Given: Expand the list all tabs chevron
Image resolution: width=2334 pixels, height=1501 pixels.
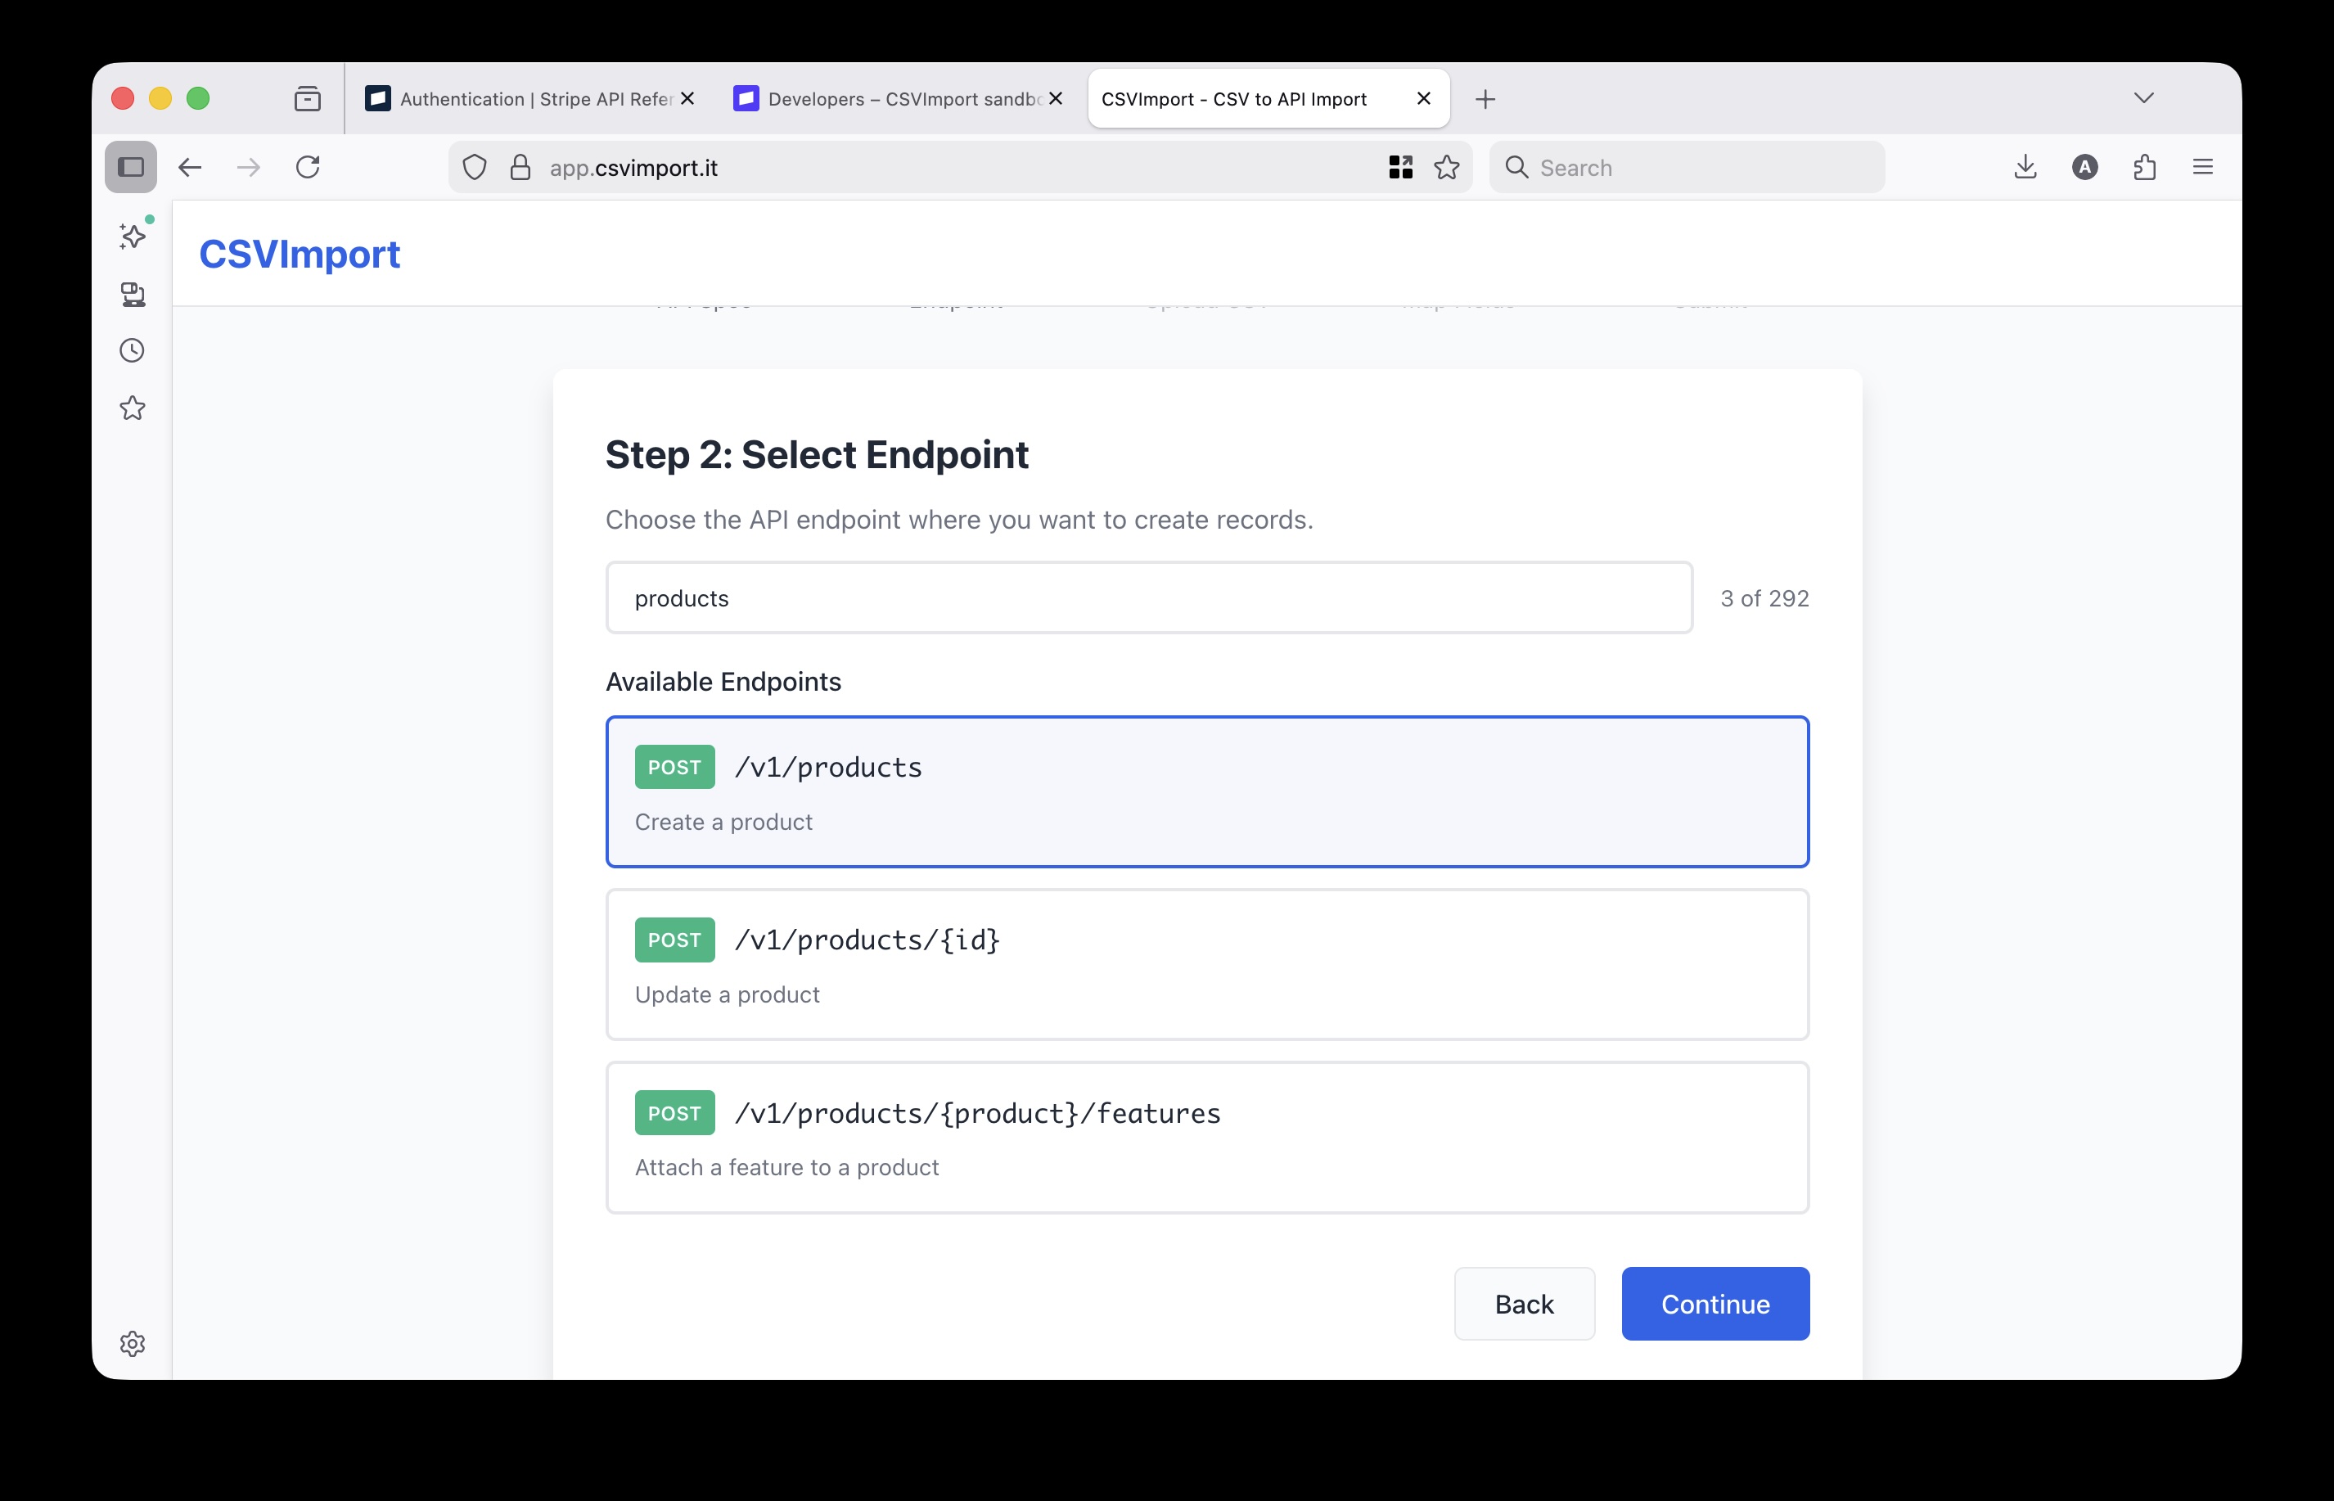Looking at the screenshot, I should [x=2143, y=97].
